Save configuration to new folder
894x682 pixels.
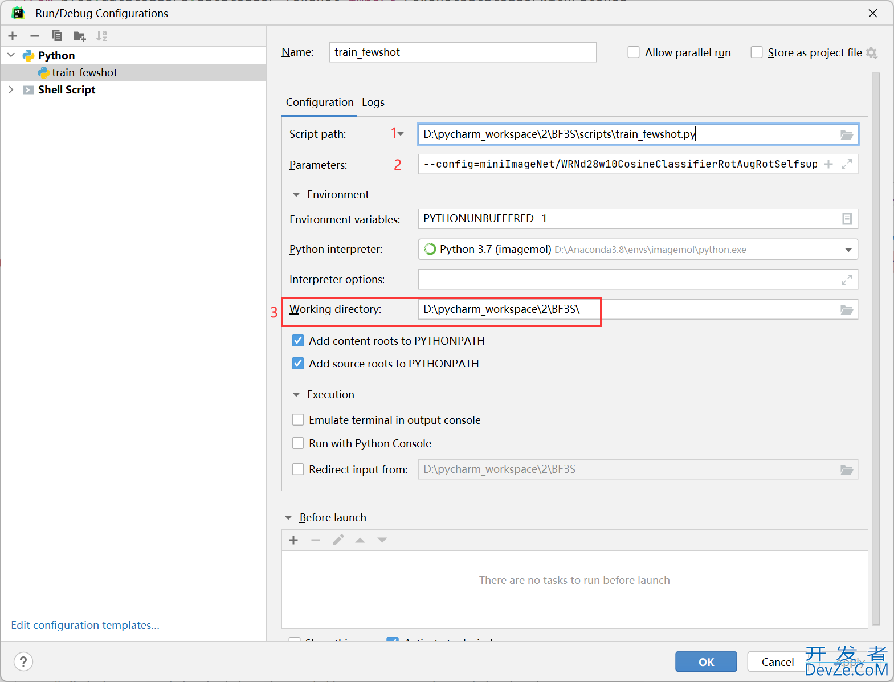[79, 36]
